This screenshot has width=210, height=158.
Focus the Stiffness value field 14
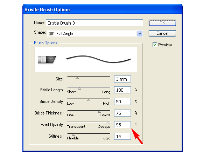coord(122,136)
